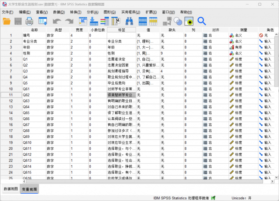Click the highlighted label cell of Q62
Viewport: 279px width, 201px height.
(x=121, y=95)
